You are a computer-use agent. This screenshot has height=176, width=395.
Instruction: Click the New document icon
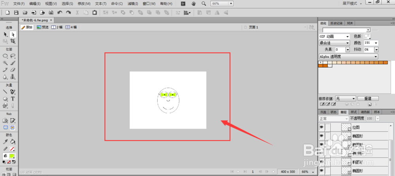coord(8,12)
